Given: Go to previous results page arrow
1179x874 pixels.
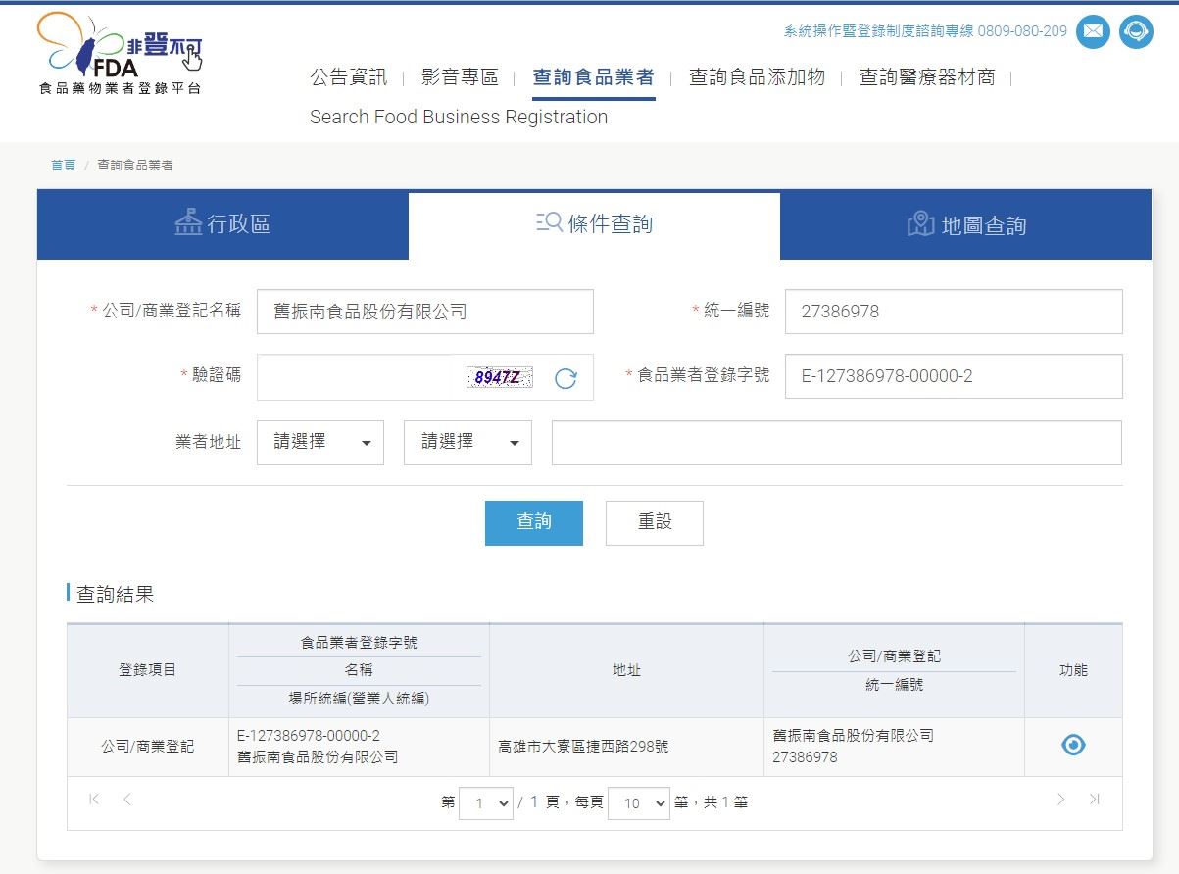Looking at the screenshot, I should pos(127,800).
